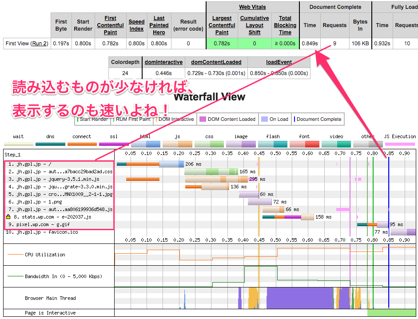Open the Web Vitals header link
The height and width of the screenshot is (319, 418).
[x=252, y=7]
